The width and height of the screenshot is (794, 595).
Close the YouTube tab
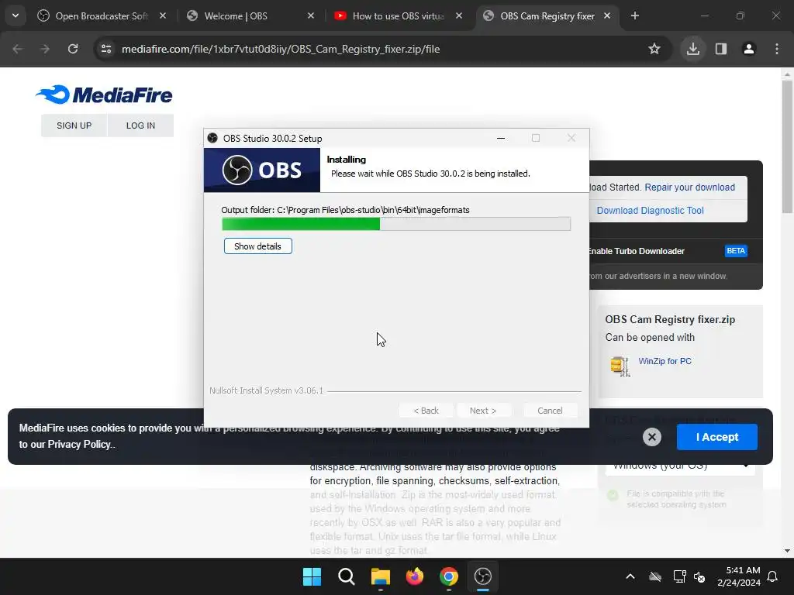tap(459, 15)
